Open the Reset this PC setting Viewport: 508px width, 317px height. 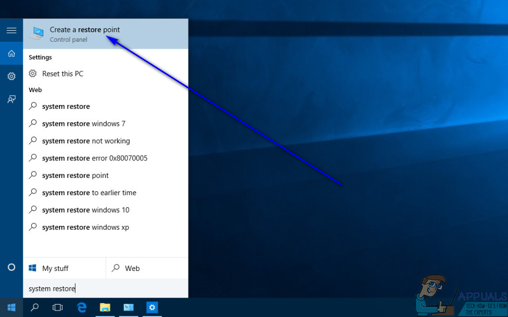click(106, 74)
